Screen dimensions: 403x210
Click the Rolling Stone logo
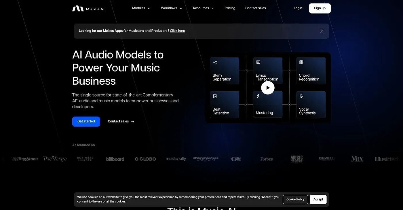tap(25, 159)
